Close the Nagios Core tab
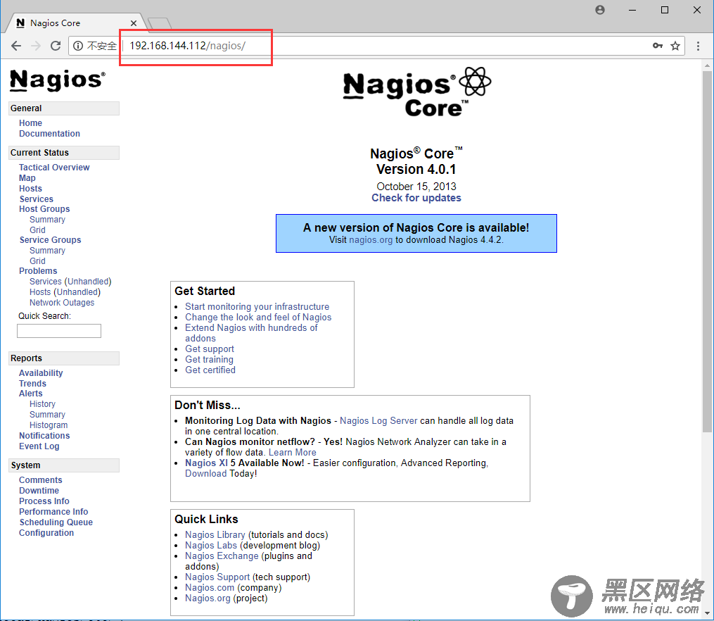This screenshot has width=714, height=621. click(x=134, y=23)
